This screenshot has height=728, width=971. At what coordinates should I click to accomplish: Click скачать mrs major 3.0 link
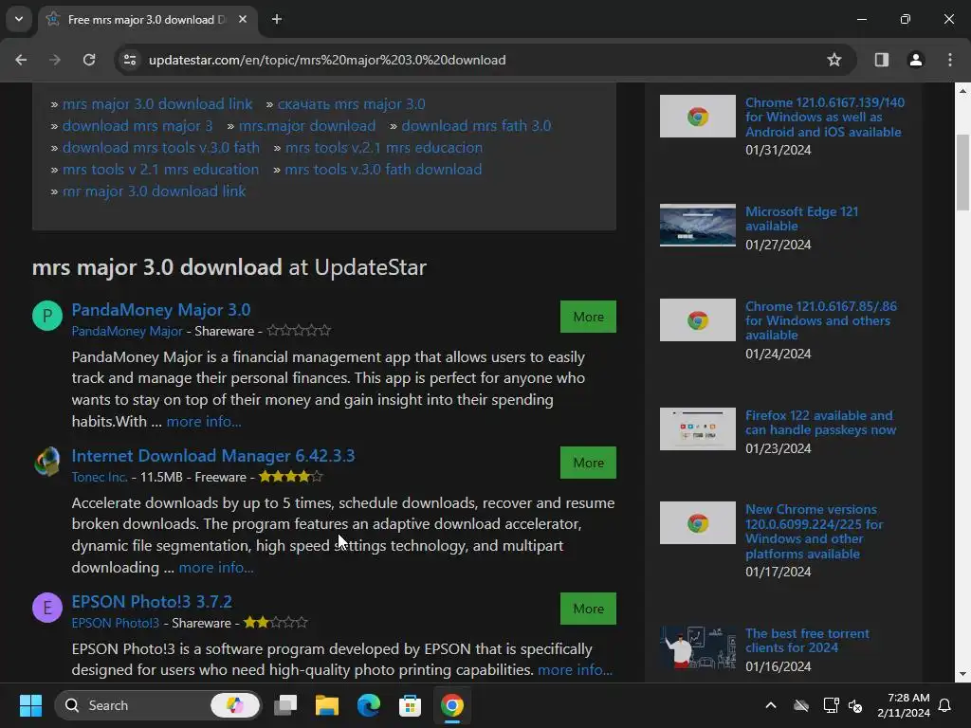[351, 104]
